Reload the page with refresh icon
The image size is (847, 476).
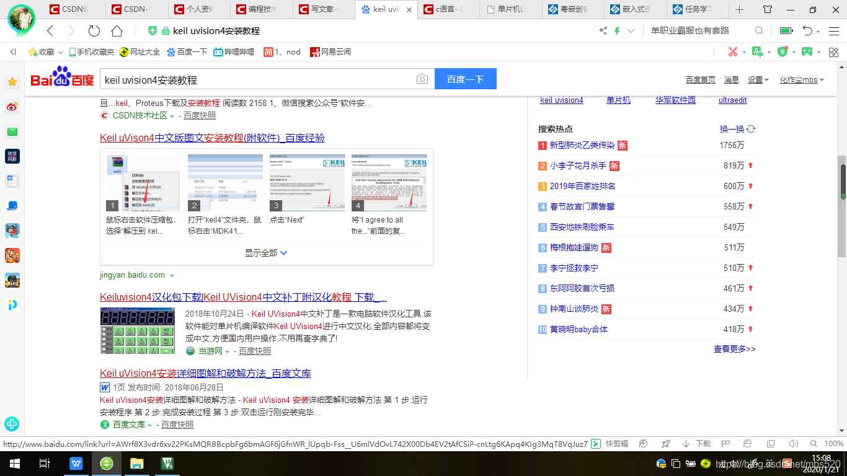click(x=94, y=31)
